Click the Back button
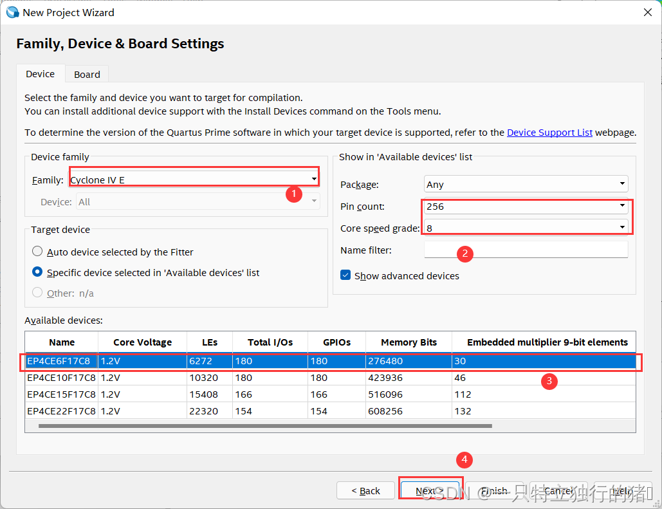The image size is (662, 509). point(365,491)
